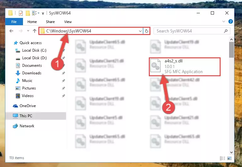Refresh the SysWOW64 folder
This screenshot has width=242, height=167.
click(146, 31)
